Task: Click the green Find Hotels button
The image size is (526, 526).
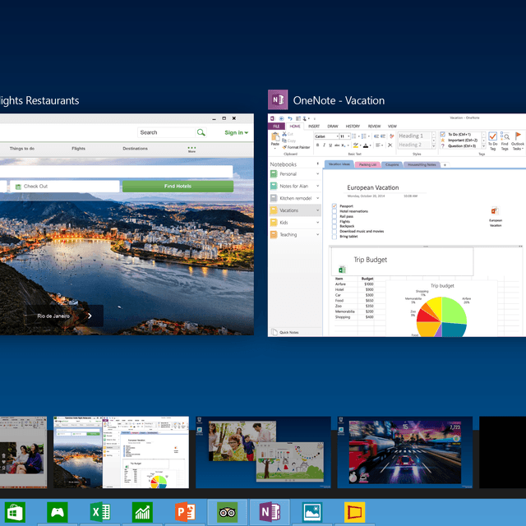Action: pos(178,187)
